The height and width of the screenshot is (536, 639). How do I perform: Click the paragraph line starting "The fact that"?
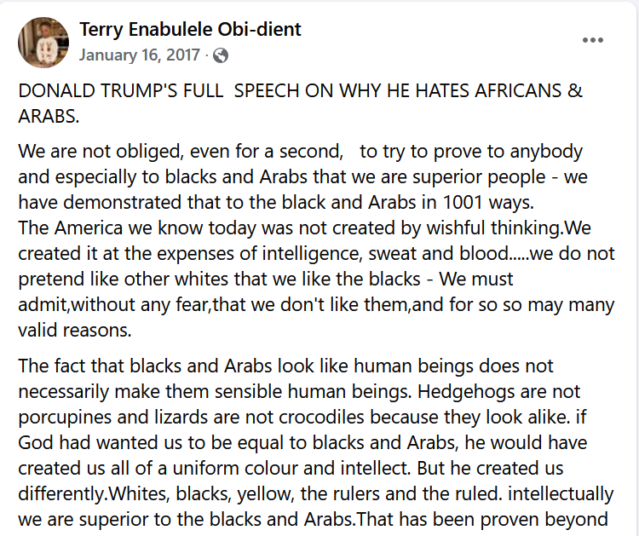point(285,366)
